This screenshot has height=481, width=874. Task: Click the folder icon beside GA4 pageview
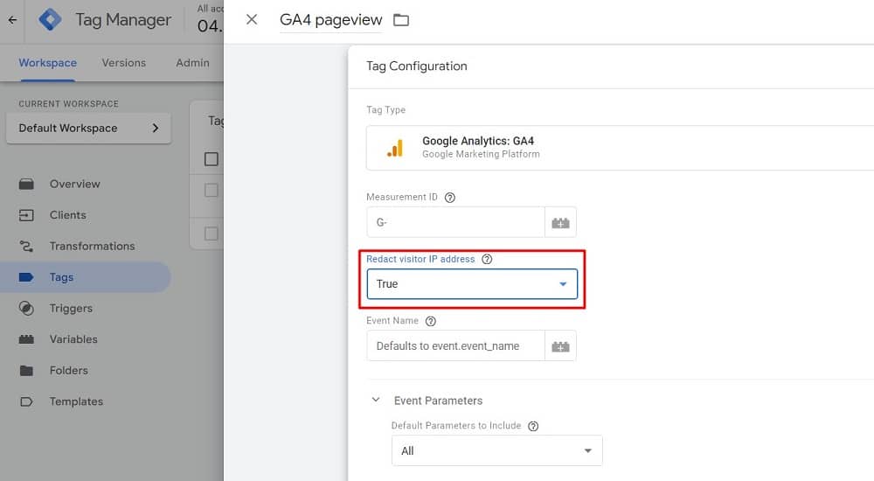(401, 20)
